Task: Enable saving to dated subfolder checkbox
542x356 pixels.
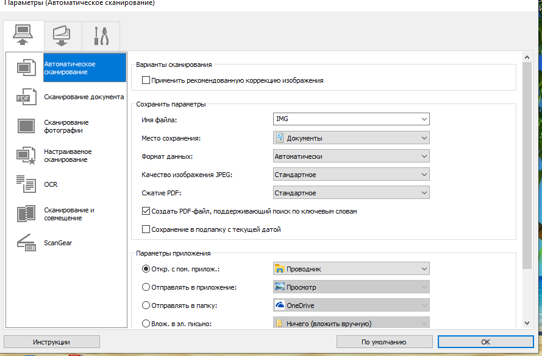Action: (146, 229)
